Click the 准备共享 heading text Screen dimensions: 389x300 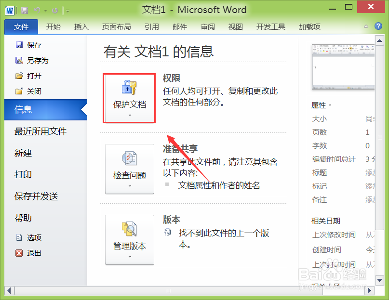pos(180,149)
